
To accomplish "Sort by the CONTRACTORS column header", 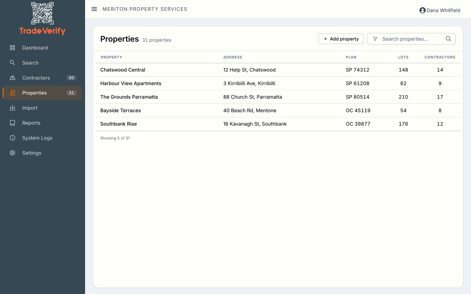I will (440, 57).
